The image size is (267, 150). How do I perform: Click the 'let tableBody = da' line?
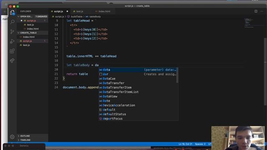(83, 65)
